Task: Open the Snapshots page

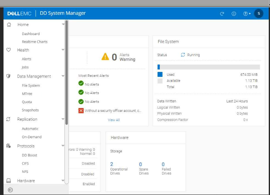Action: click(30, 110)
